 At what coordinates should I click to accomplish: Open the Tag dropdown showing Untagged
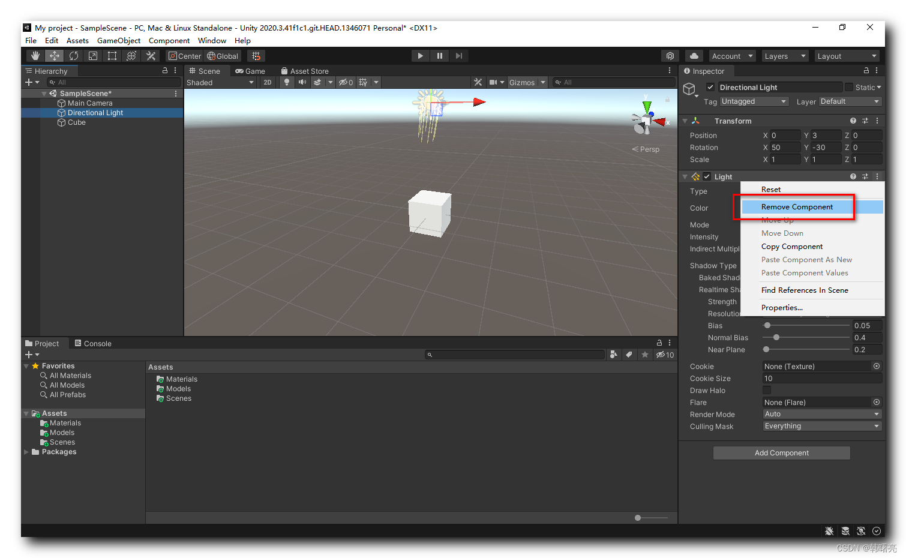pyautogui.click(x=754, y=101)
